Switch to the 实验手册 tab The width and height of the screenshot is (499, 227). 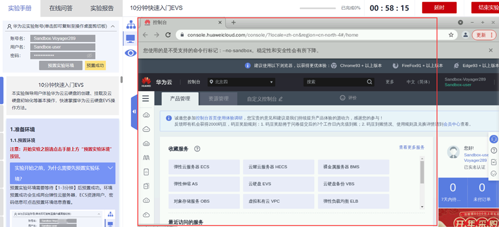pyautogui.click(x=20, y=8)
